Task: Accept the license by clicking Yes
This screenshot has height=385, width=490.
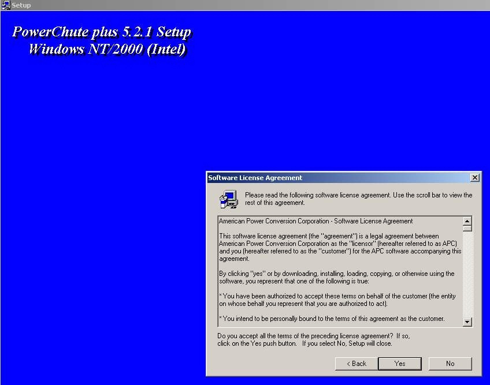Action: coord(400,364)
